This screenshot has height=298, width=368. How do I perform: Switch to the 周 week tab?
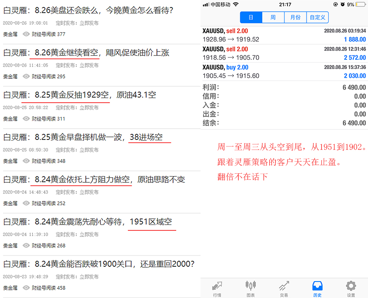pos(273,17)
